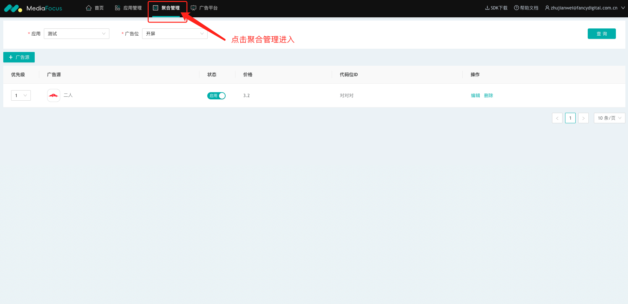Screen dimensions: 628x304
Task: Click the 删除 link in the row
Action: 489,95
